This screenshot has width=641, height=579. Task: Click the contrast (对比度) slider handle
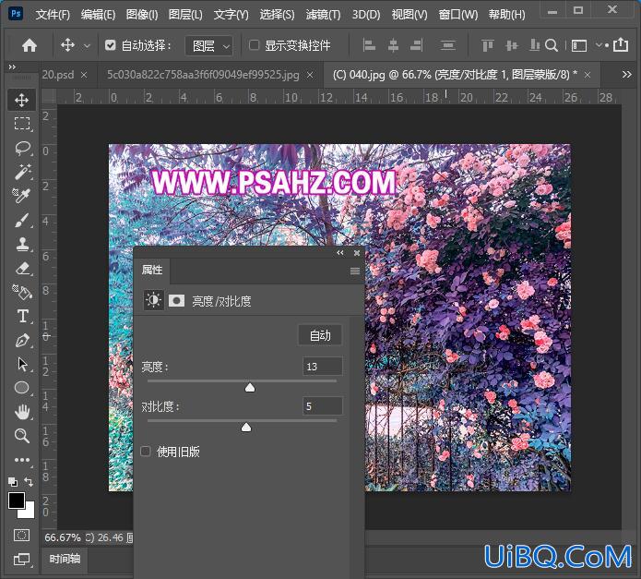point(246,428)
